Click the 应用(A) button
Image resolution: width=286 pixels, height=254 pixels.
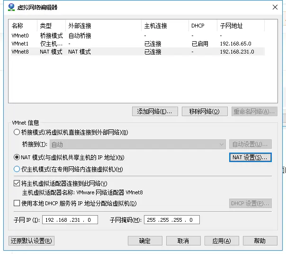tap(222, 241)
